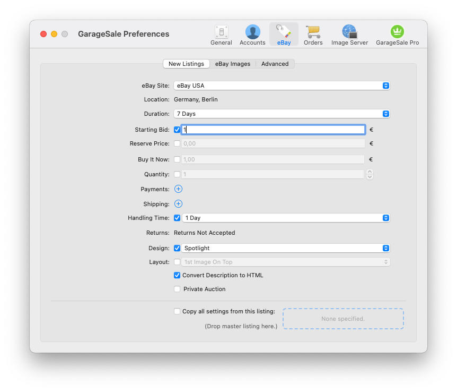This screenshot has width=457, height=392.
Task: Open the Image Server preferences pane
Action: [349, 35]
